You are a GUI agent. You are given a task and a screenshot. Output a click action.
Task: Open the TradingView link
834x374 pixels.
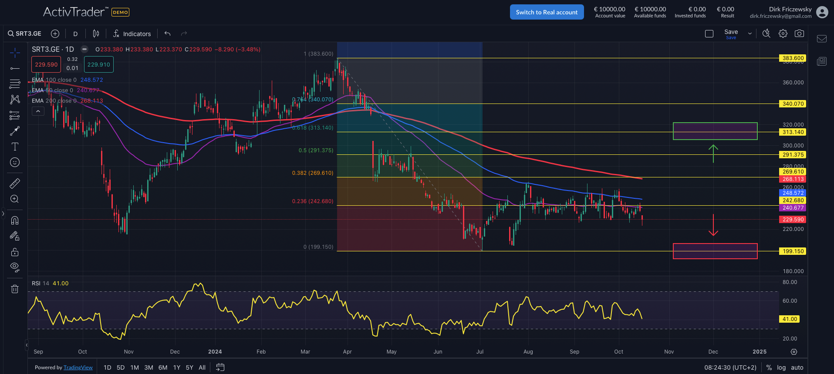coord(78,367)
